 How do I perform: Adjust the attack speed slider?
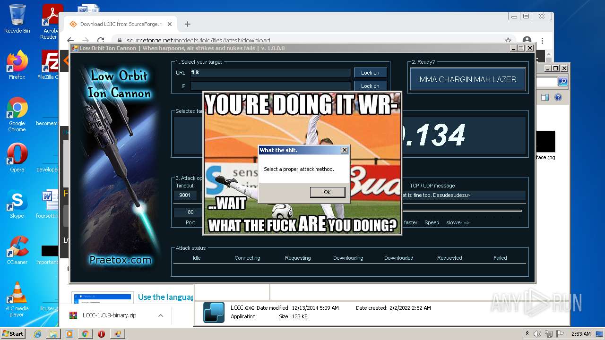(x=461, y=211)
